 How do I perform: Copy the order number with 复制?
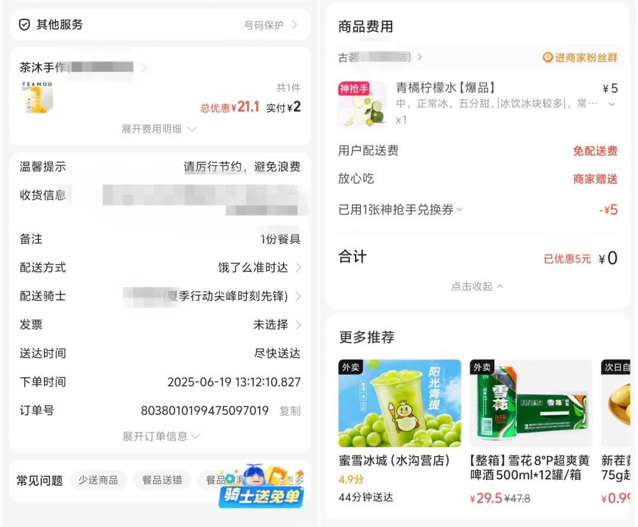point(289,411)
